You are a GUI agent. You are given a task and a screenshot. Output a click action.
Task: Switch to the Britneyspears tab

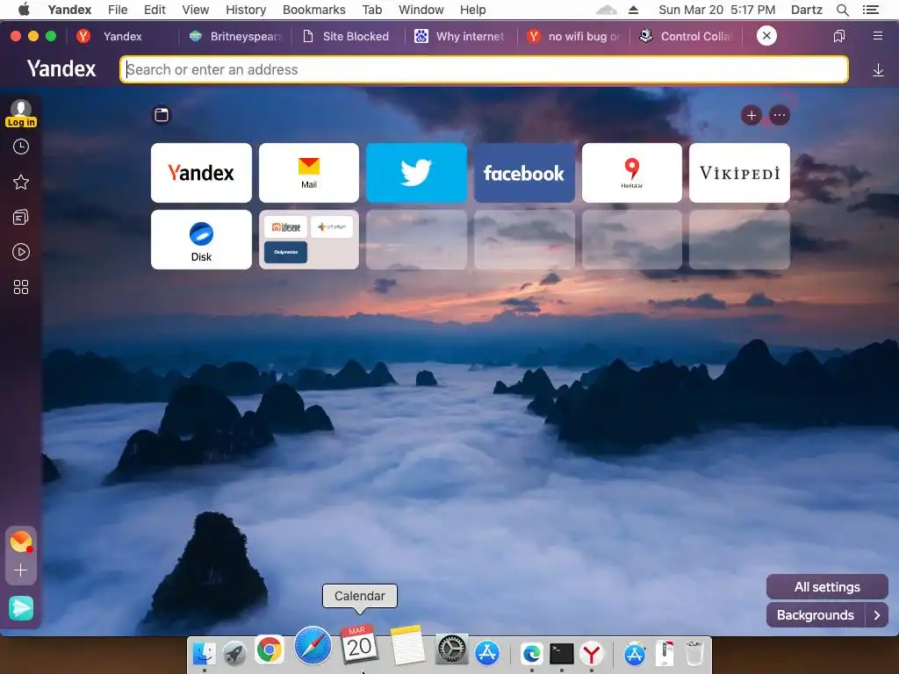coord(235,36)
